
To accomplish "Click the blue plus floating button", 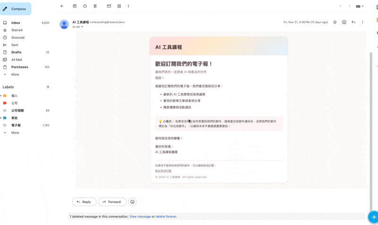I will (373, 217).
